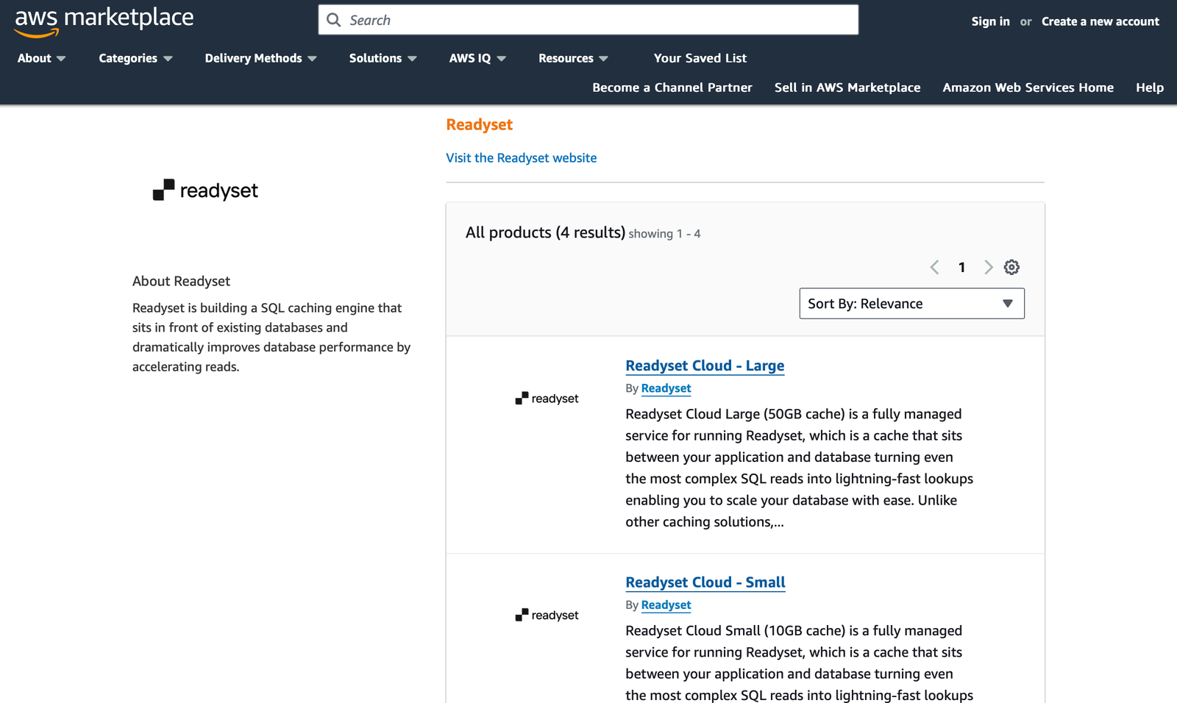This screenshot has width=1177, height=703.
Task: Open the results settings gear icon
Action: pos(1011,267)
